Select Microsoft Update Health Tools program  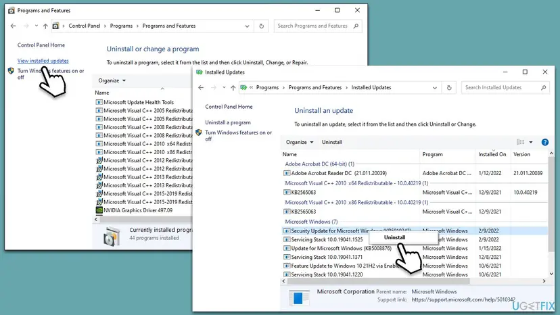(x=139, y=102)
